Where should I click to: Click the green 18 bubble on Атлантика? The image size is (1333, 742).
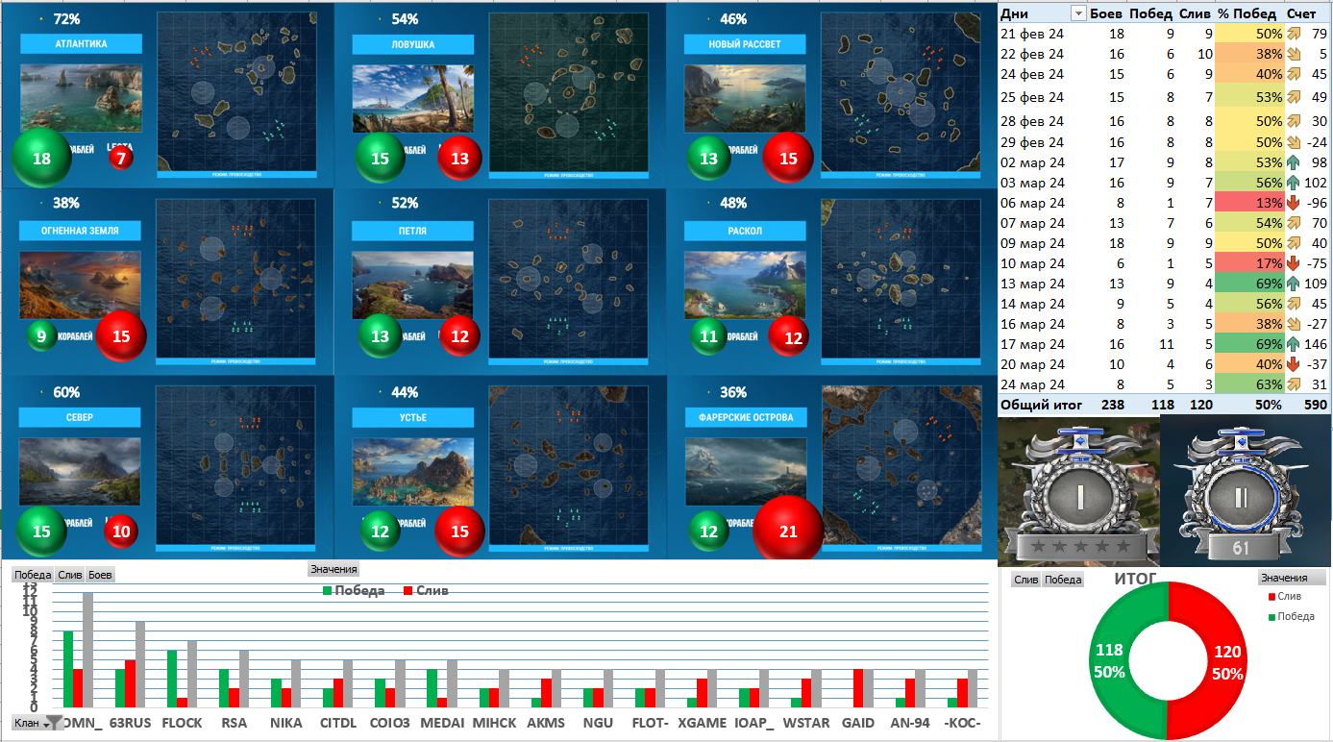41,159
